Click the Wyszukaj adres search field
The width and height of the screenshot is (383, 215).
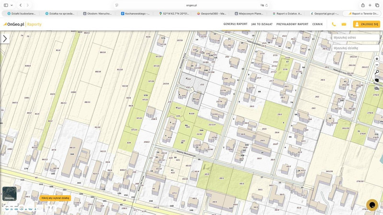tap(355, 37)
